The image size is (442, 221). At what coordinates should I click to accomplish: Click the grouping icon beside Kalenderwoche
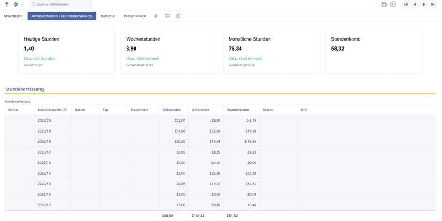pyautogui.click(x=65, y=110)
